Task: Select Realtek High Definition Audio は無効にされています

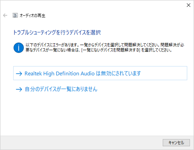Action: click(x=100, y=73)
